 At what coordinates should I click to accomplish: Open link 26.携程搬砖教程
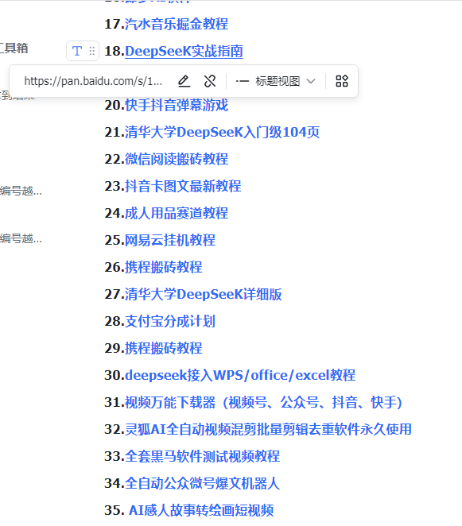pyautogui.click(x=164, y=267)
